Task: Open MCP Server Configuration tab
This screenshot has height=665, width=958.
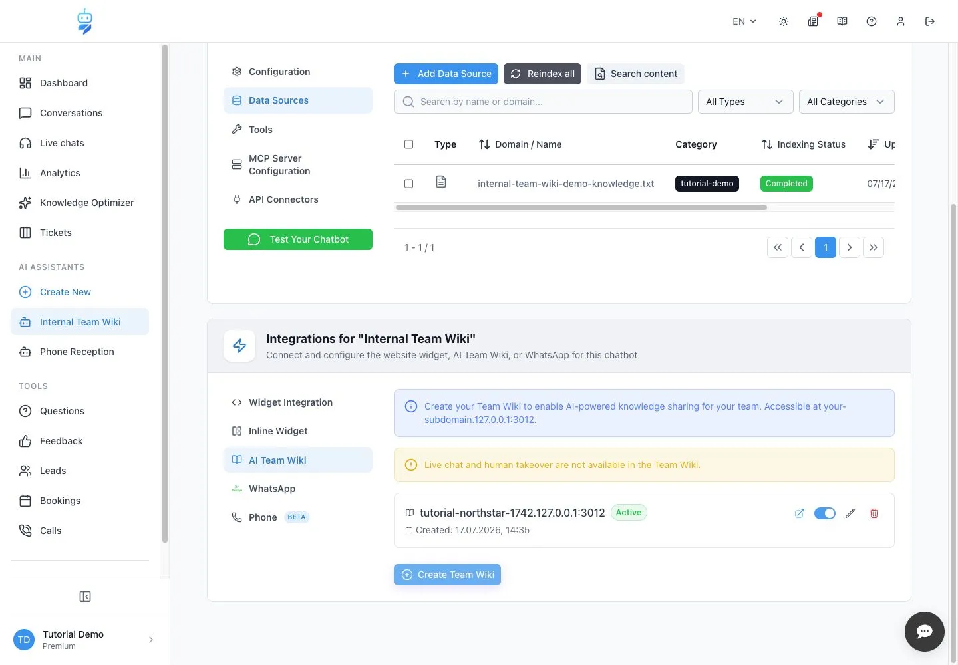Action: point(298,164)
